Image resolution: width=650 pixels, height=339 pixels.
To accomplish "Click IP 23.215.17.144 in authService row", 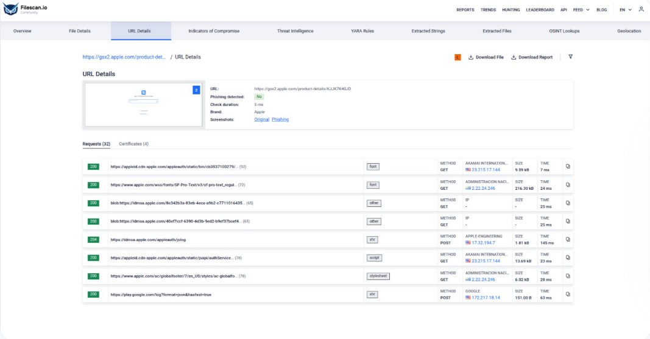I will coord(486,261).
